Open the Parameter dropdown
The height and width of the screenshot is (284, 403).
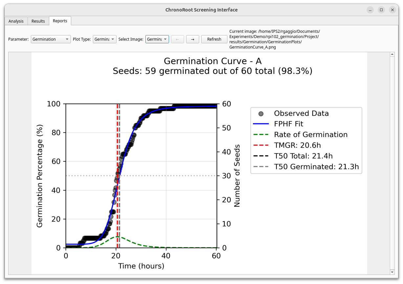pos(51,39)
